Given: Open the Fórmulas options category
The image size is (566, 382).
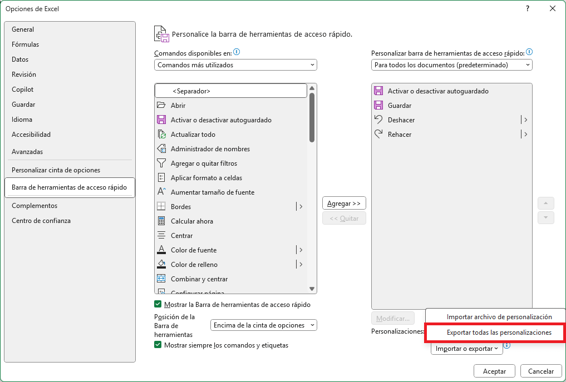Looking at the screenshot, I should coord(70,44).
